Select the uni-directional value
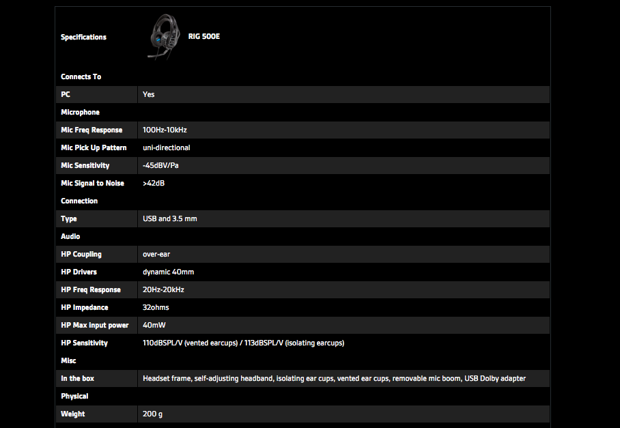Viewport: 620px width, 428px height. [x=167, y=148]
